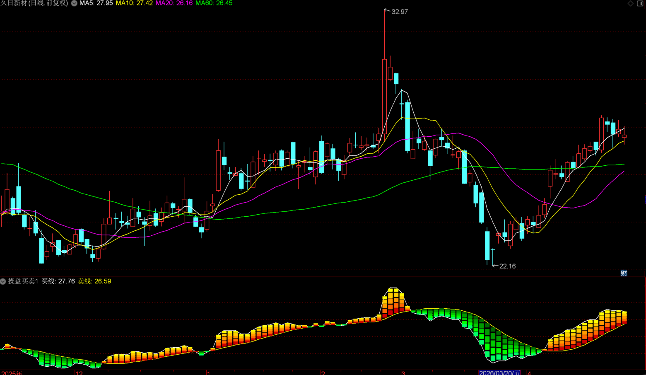Toggle the side panel icon at top right
Viewport: 646px width, 375px height.
tap(640, 3)
